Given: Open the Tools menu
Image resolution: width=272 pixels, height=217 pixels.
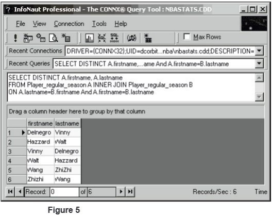Looking at the screenshot, I should click(99, 24).
